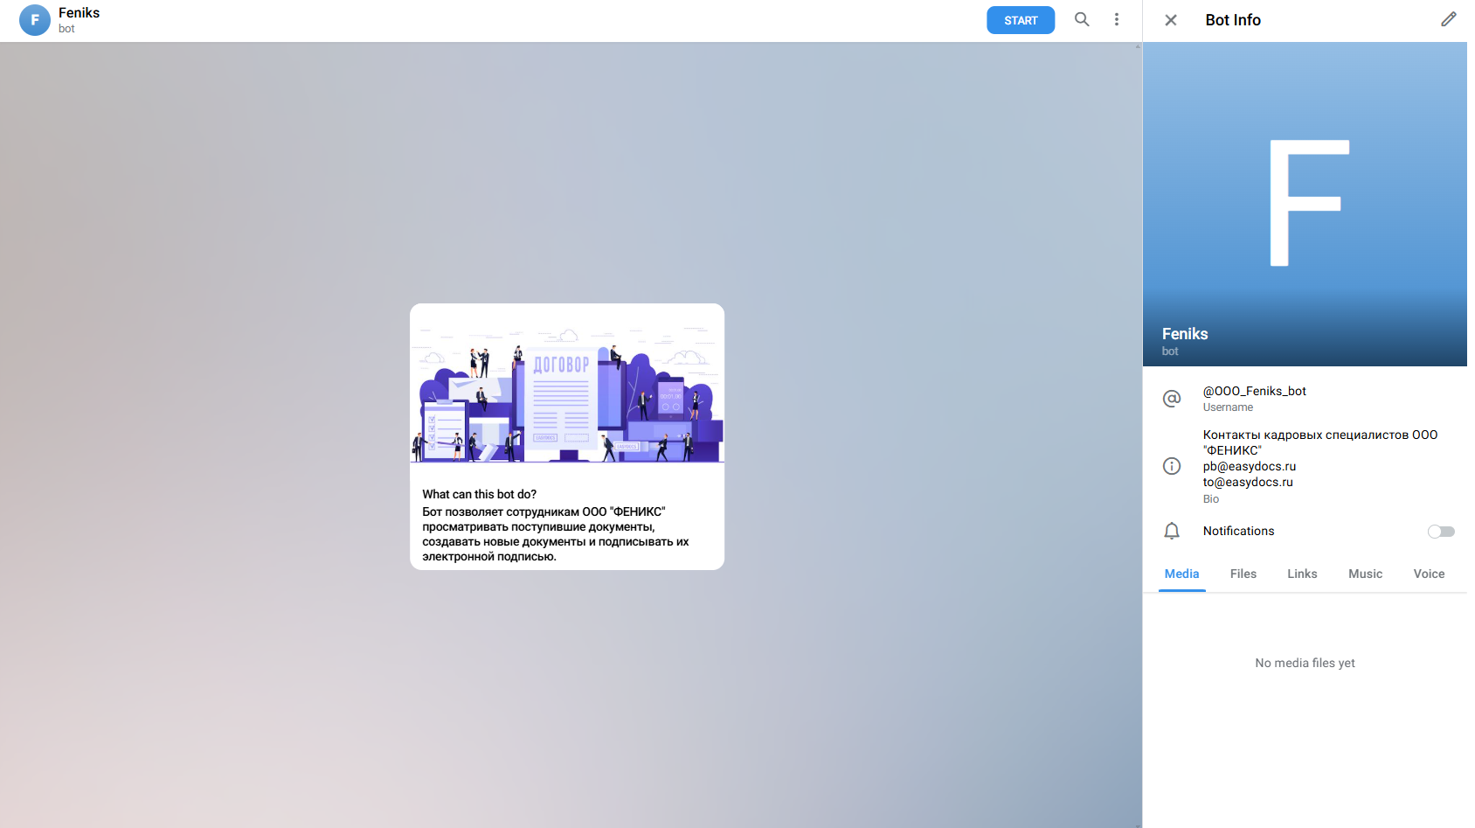Screen dimensions: 1475x828
Task: Click the large F profile picture
Action: (x=1305, y=203)
